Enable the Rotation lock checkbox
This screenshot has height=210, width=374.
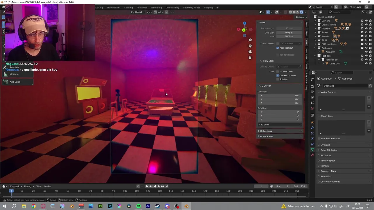(278, 79)
